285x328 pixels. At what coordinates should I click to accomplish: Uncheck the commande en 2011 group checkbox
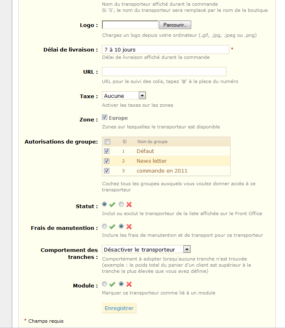106,171
